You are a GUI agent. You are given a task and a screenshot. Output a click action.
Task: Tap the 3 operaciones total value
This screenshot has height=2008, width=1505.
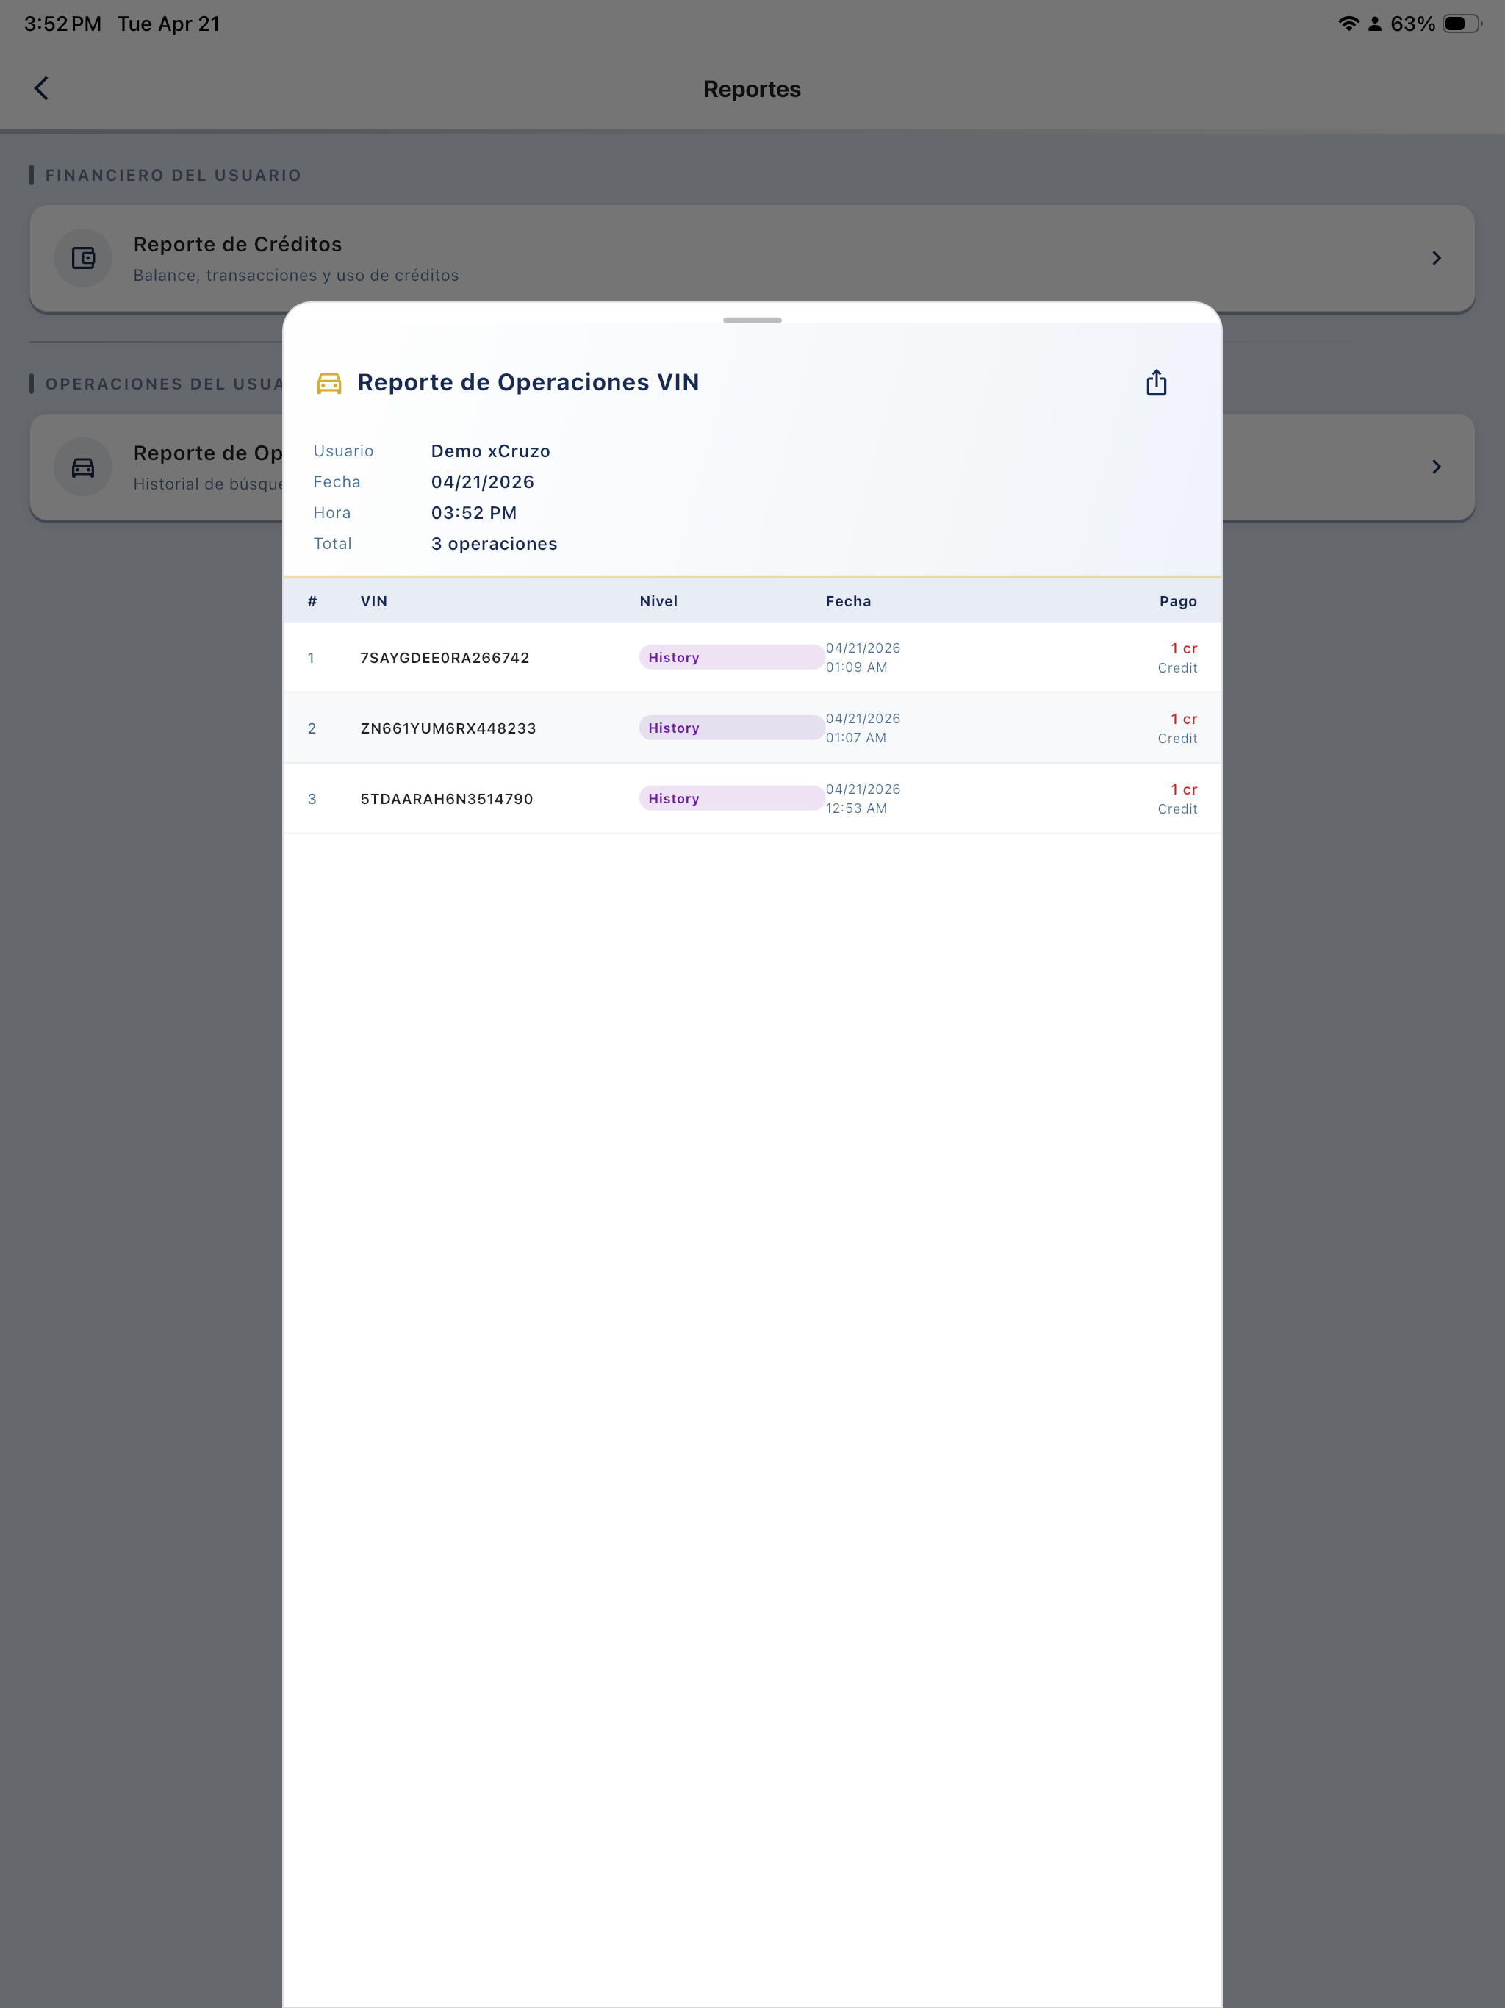tap(494, 544)
